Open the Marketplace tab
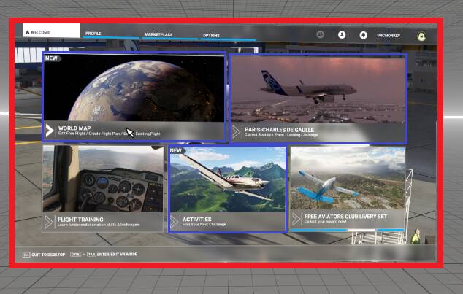Viewport: 463px width, 294px height. pyautogui.click(x=158, y=34)
